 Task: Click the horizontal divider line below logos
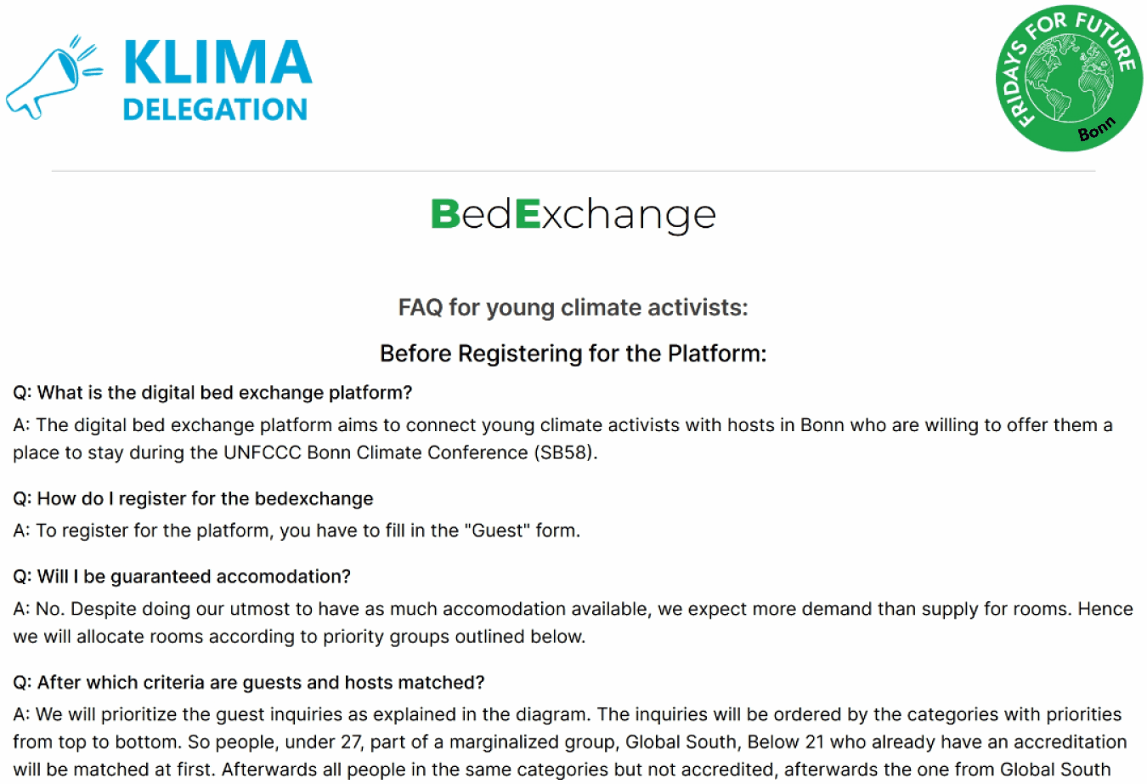click(x=573, y=171)
